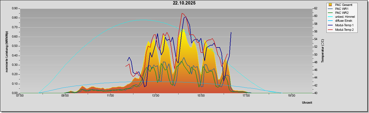The height and width of the screenshot is (113, 369).
Task: Click the 0.00 power axis value
Action: pos(15,93)
